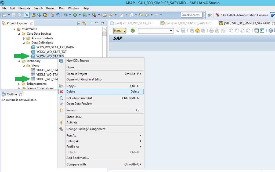Open the Run dropdown arrow
The height and width of the screenshot is (172, 275).
pyautogui.click(x=79, y=15)
